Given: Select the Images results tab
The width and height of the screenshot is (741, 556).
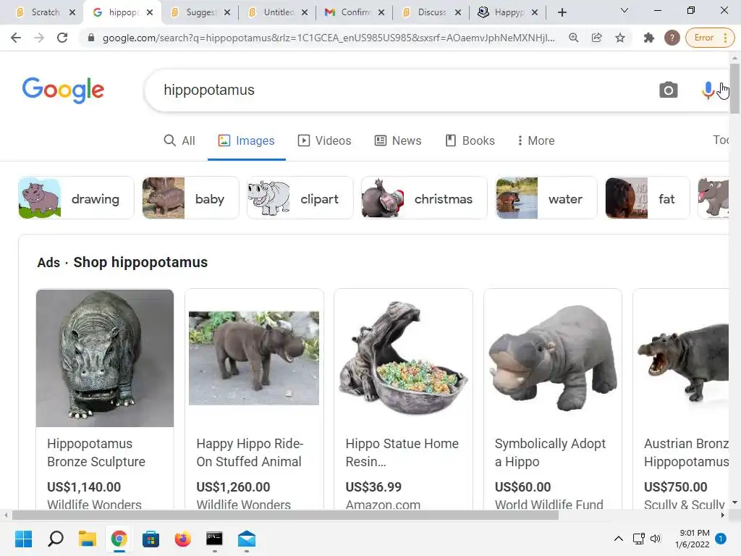Looking at the screenshot, I should pyautogui.click(x=246, y=140).
